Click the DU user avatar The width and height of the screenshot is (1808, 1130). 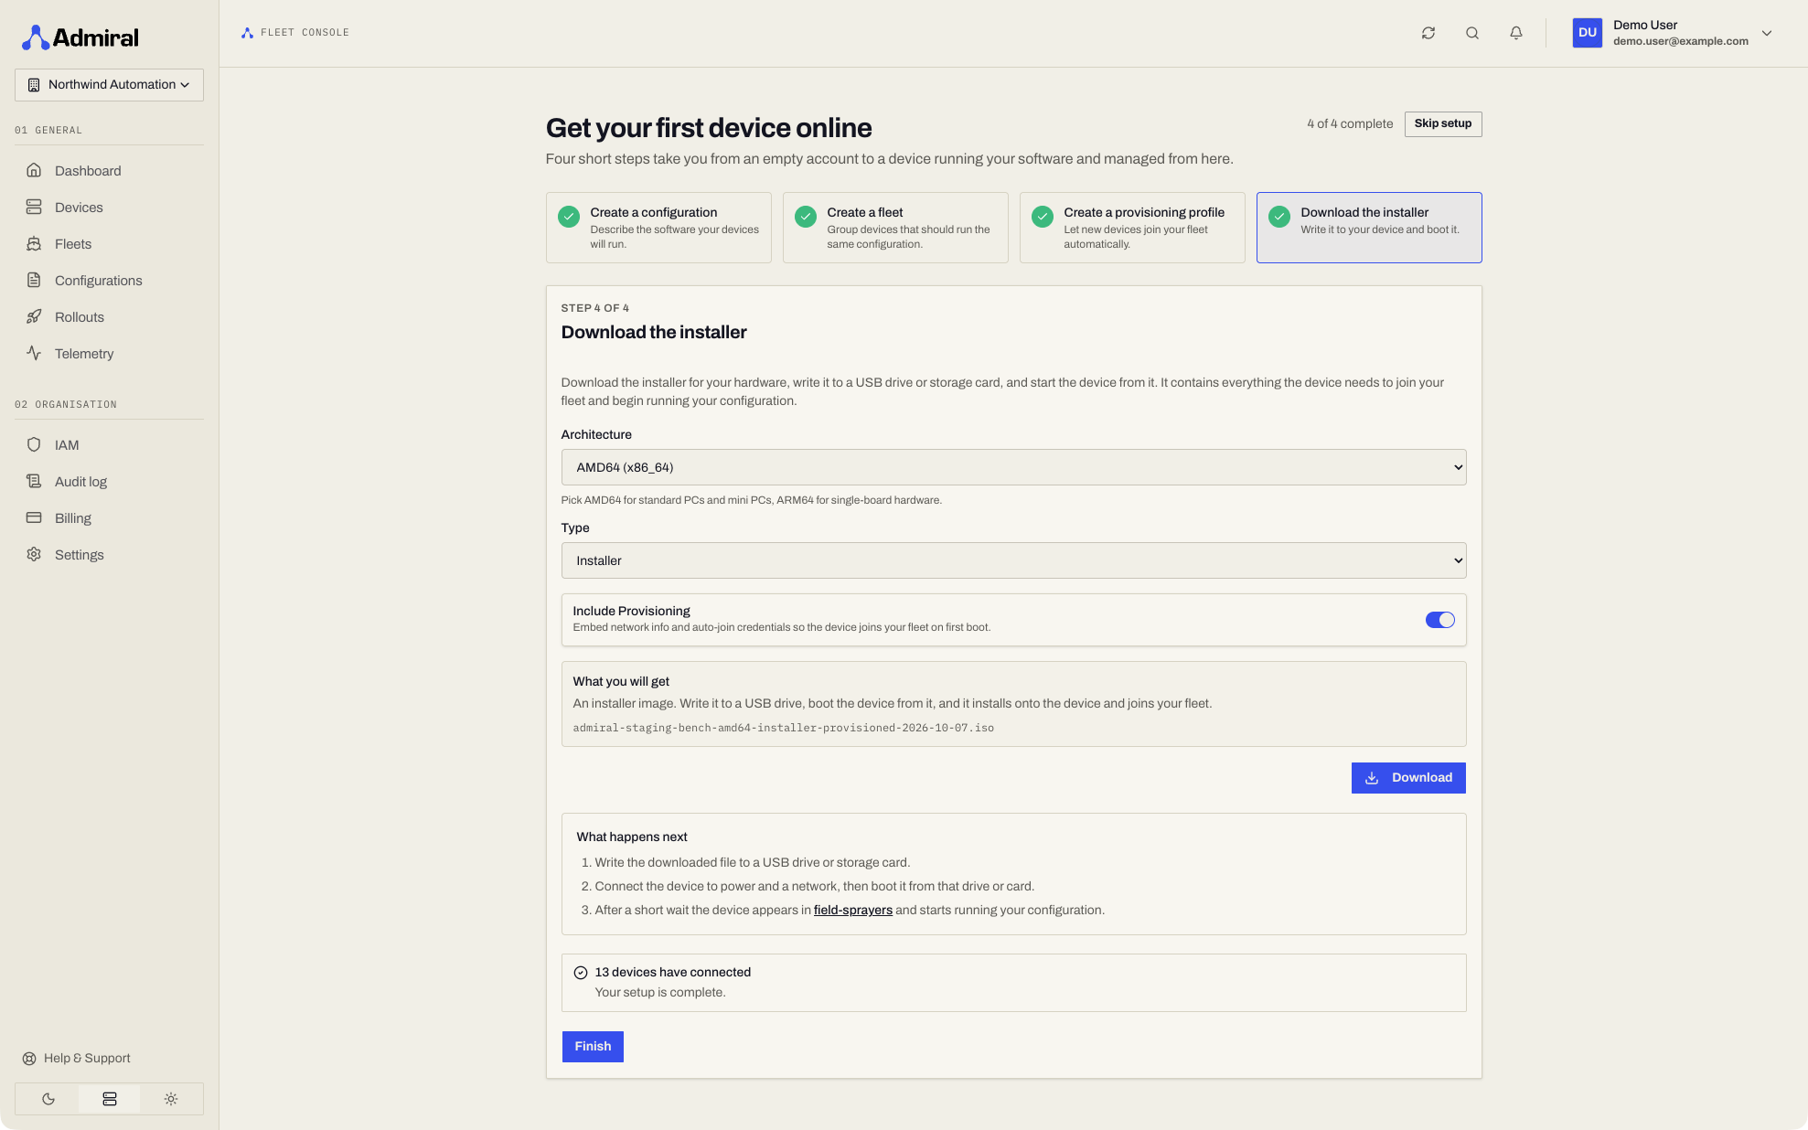(1588, 33)
